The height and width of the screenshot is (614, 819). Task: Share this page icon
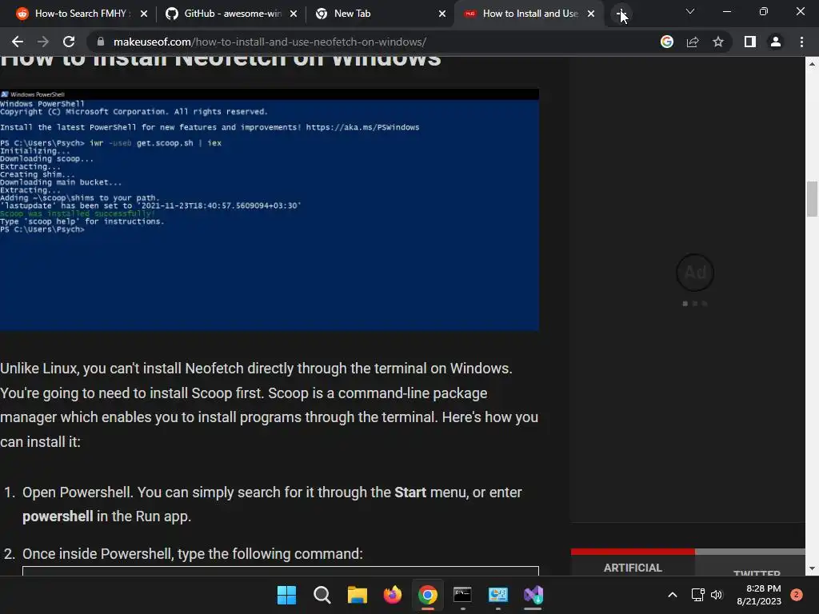pos(693,42)
